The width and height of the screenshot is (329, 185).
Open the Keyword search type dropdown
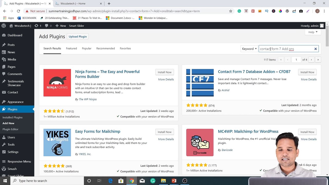(x=249, y=49)
